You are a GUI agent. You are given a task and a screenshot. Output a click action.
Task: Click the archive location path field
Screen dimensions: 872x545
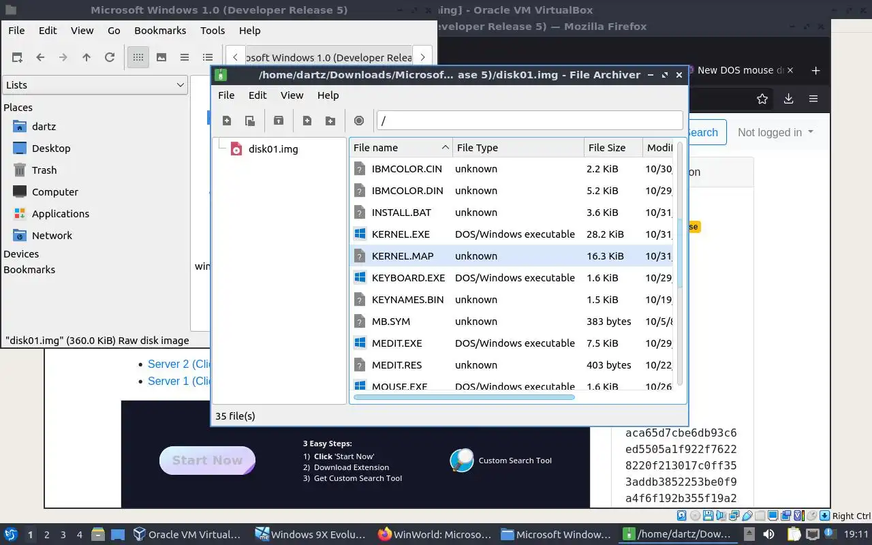[x=529, y=121]
